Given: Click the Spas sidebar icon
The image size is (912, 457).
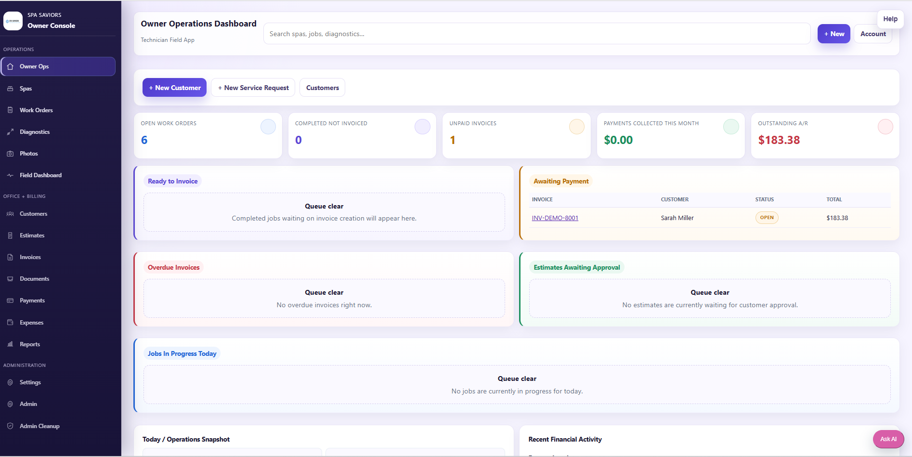Looking at the screenshot, I should 10,89.
